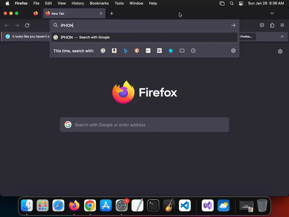289x217 pixels.
Task: Open the Firefox app menu in menu bar
Action: [x=21, y=3]
